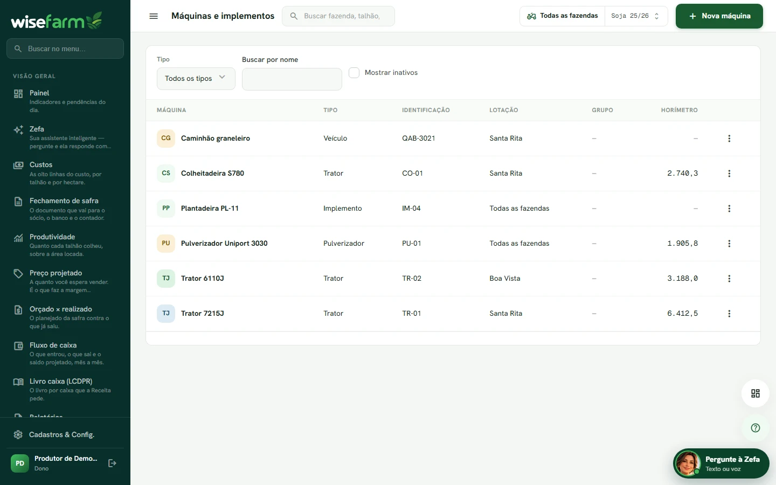Image resolution: width=776 pixels, height=485 pixels.
Task: Click the Nova máquina button
Action: (719, 16)
